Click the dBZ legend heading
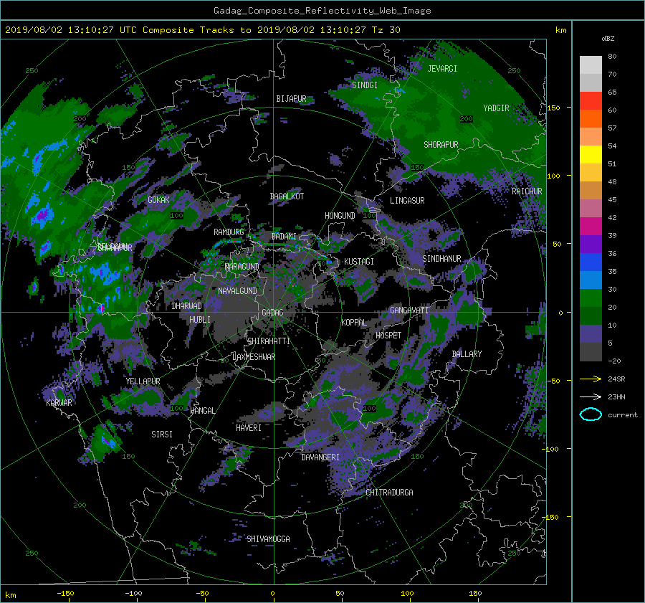Viewport: 645px width, 603px height. [608, 39]
